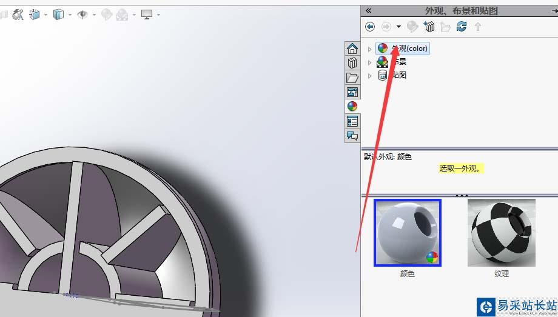Expand the 布景 scenes tree node
This screenshot has width=558, height=317.
(x=369, y=62)
